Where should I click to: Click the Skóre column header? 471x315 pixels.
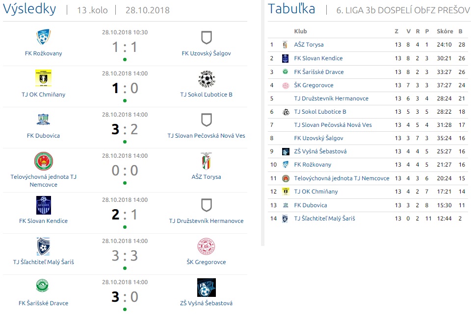(x=445, y=31)
